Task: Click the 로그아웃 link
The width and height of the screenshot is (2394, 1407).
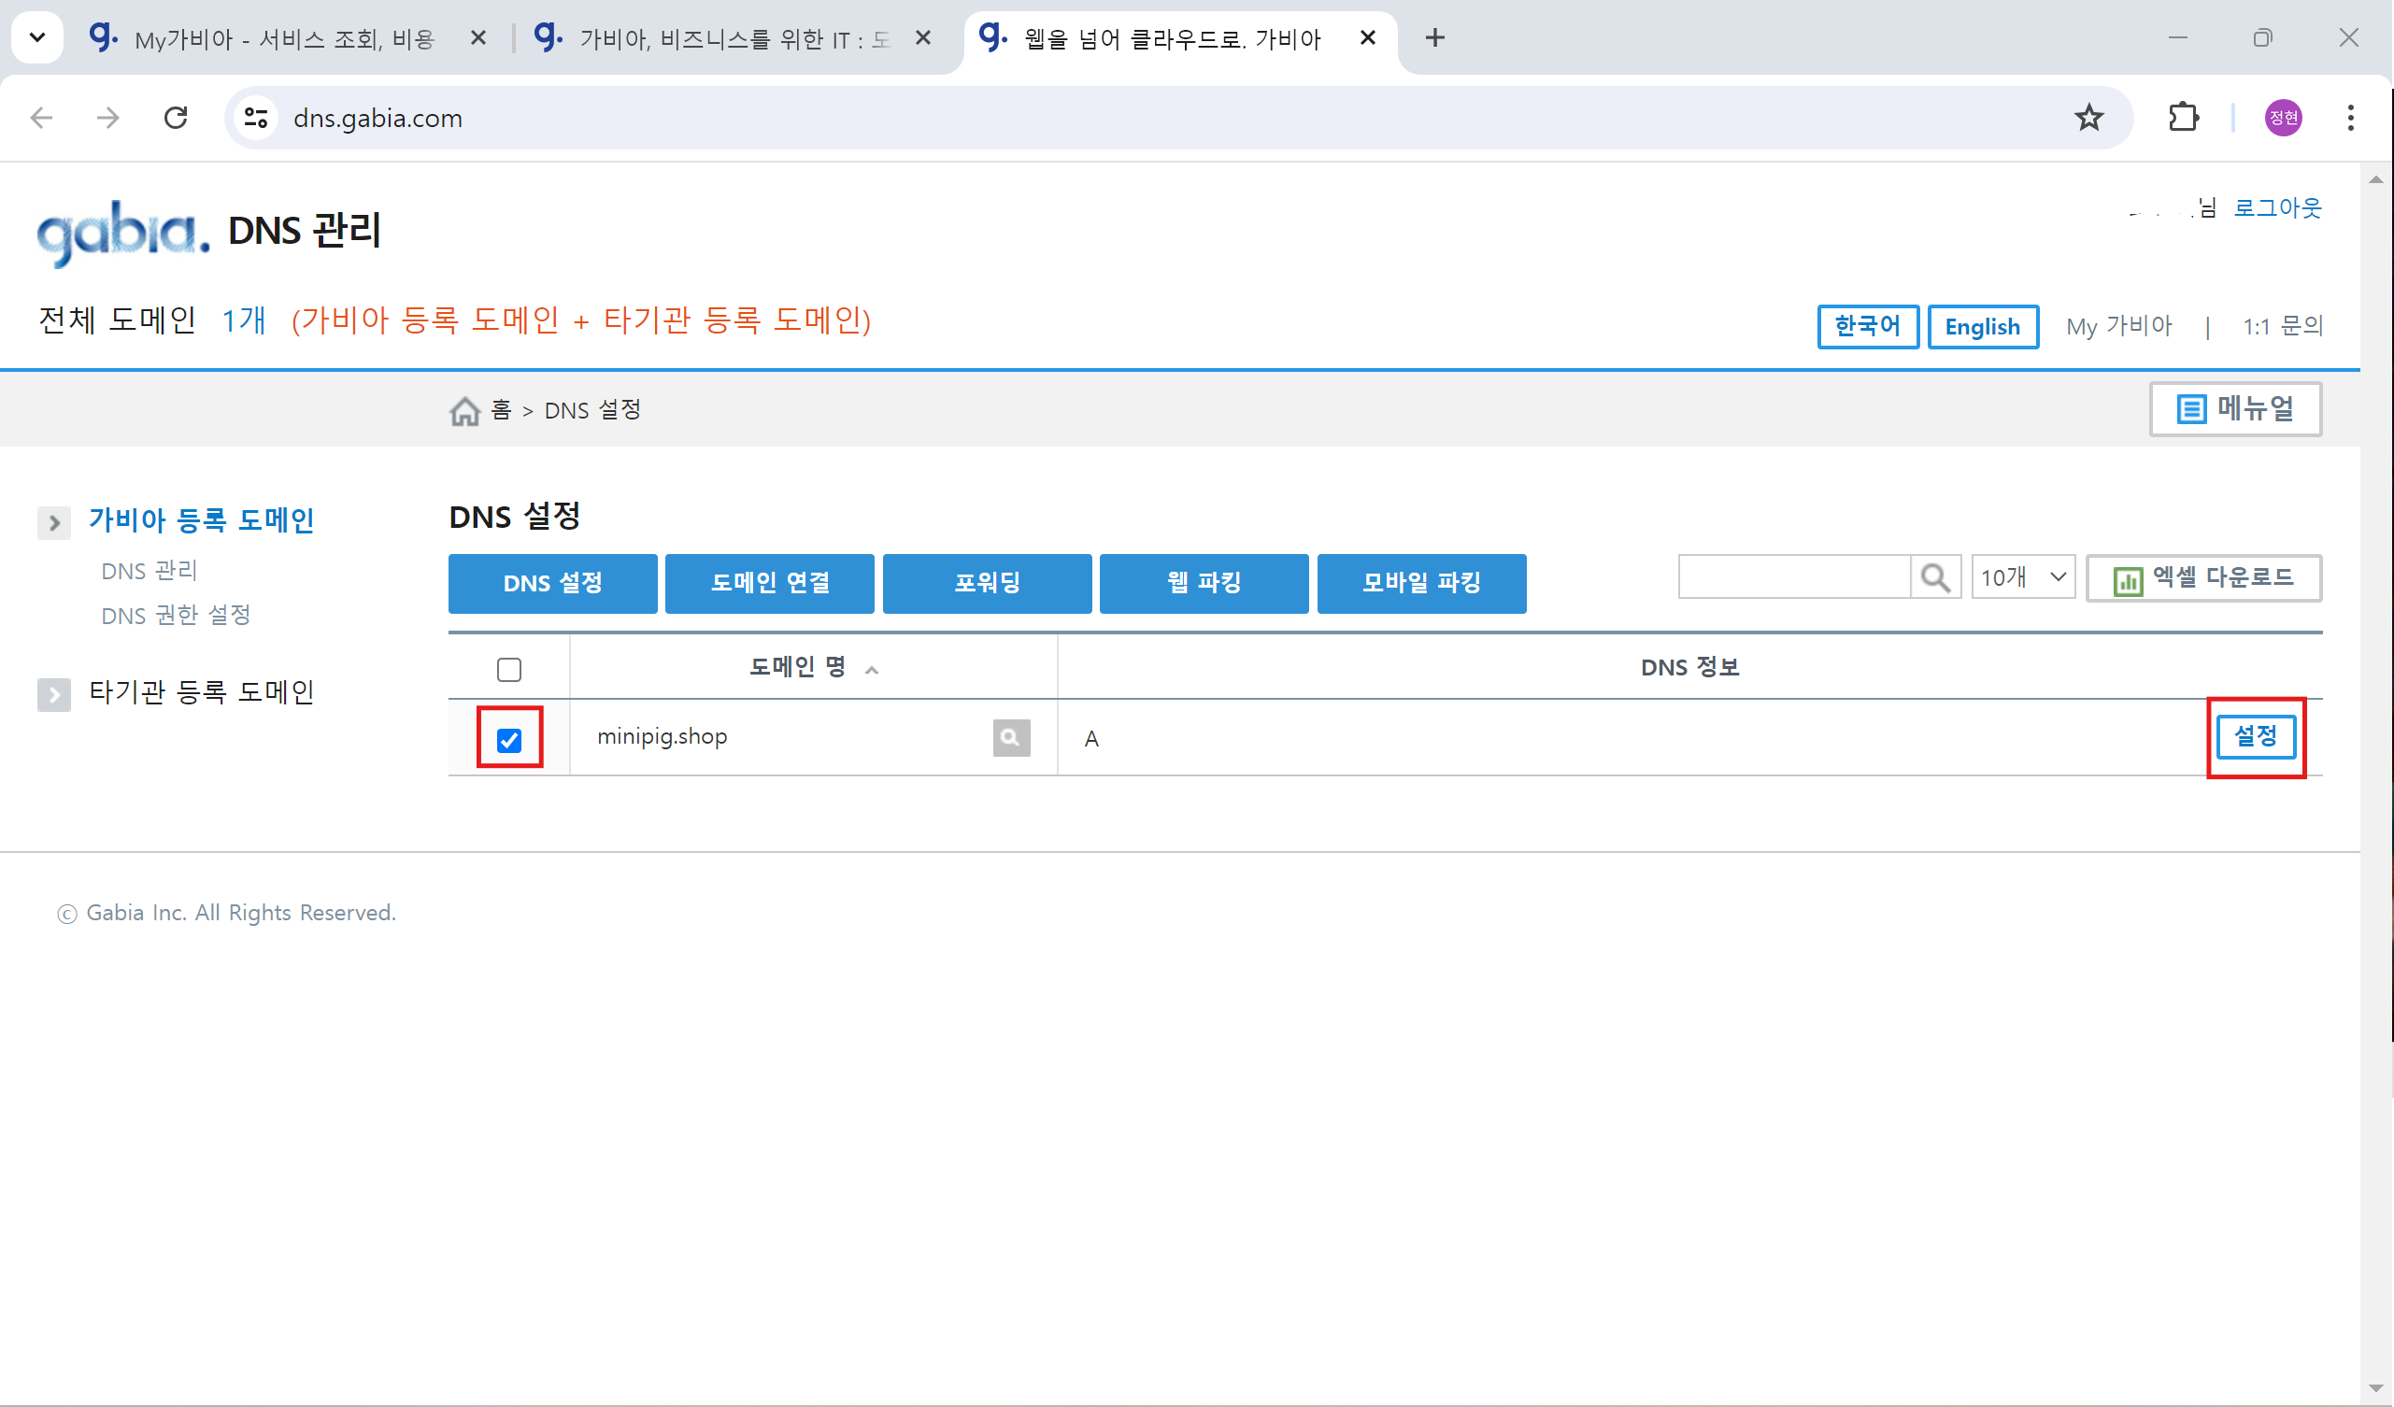Action: 2276,207
